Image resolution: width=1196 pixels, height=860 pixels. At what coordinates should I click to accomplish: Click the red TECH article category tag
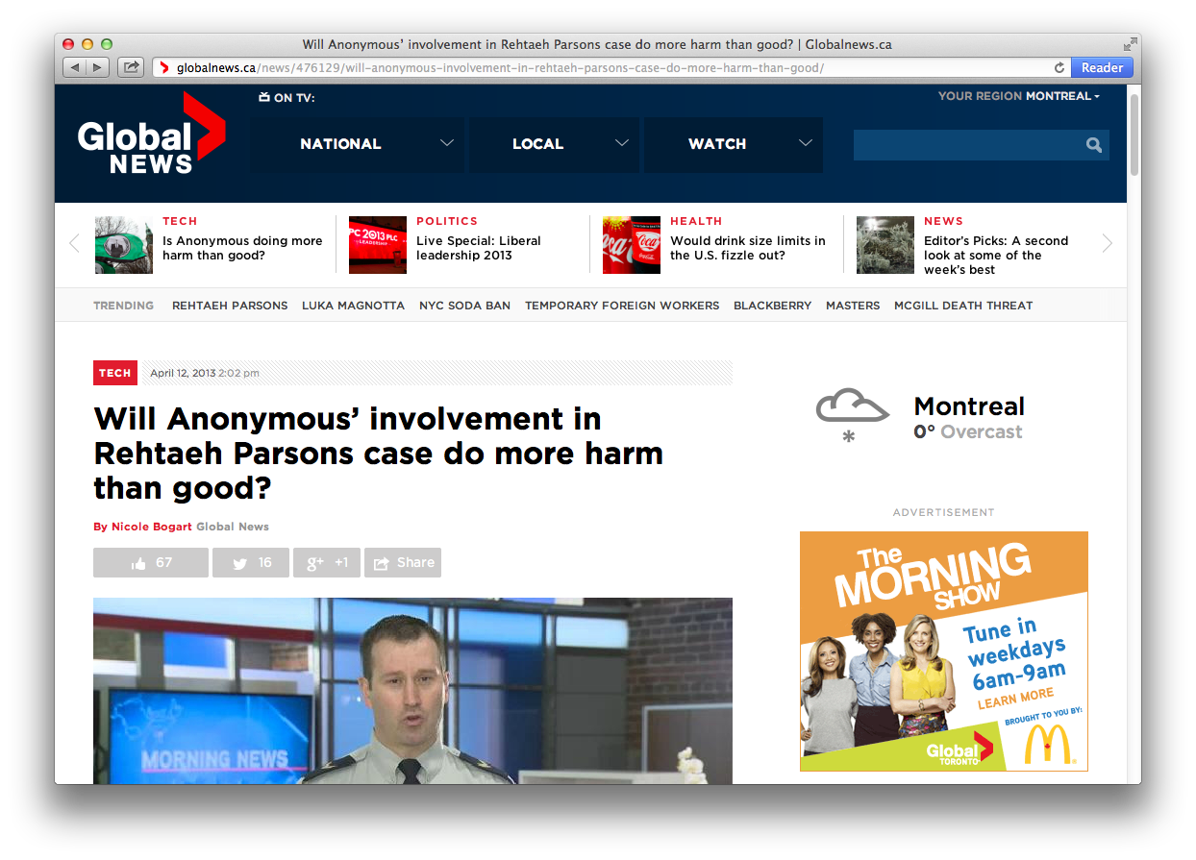[115, 373]
